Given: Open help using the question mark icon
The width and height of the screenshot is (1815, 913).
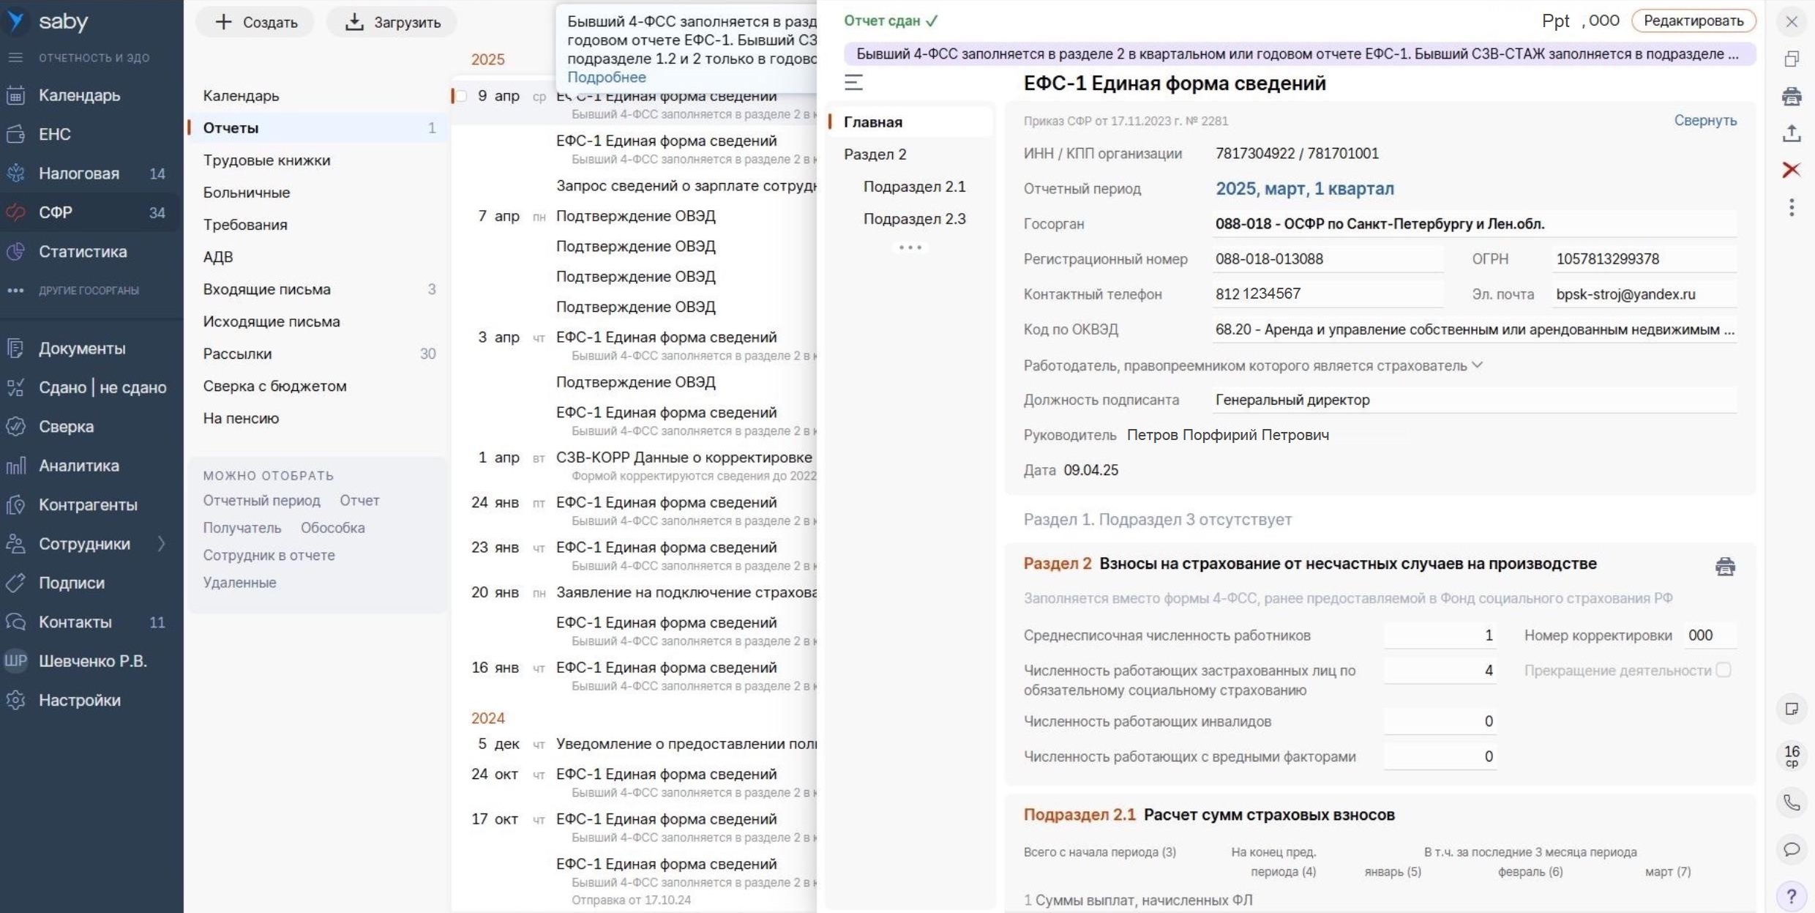Looking at the screenshot, I should pyautogui.click(x=1792, y=895).
